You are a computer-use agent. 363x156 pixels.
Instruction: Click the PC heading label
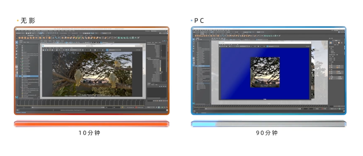[x=199, y=21]
